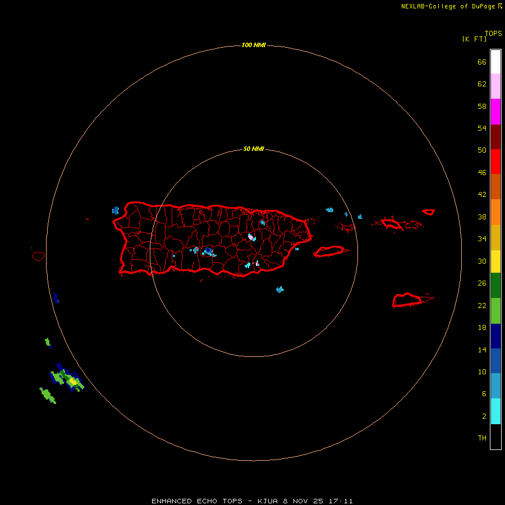The image size is (505, 505).
Task: Click the '100 NMI' range ring label
Action: [x=254, y=45]
